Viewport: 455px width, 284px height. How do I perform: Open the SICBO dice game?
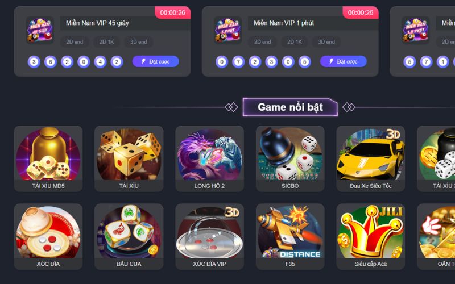pyautogui.click(x=290, y=158)
